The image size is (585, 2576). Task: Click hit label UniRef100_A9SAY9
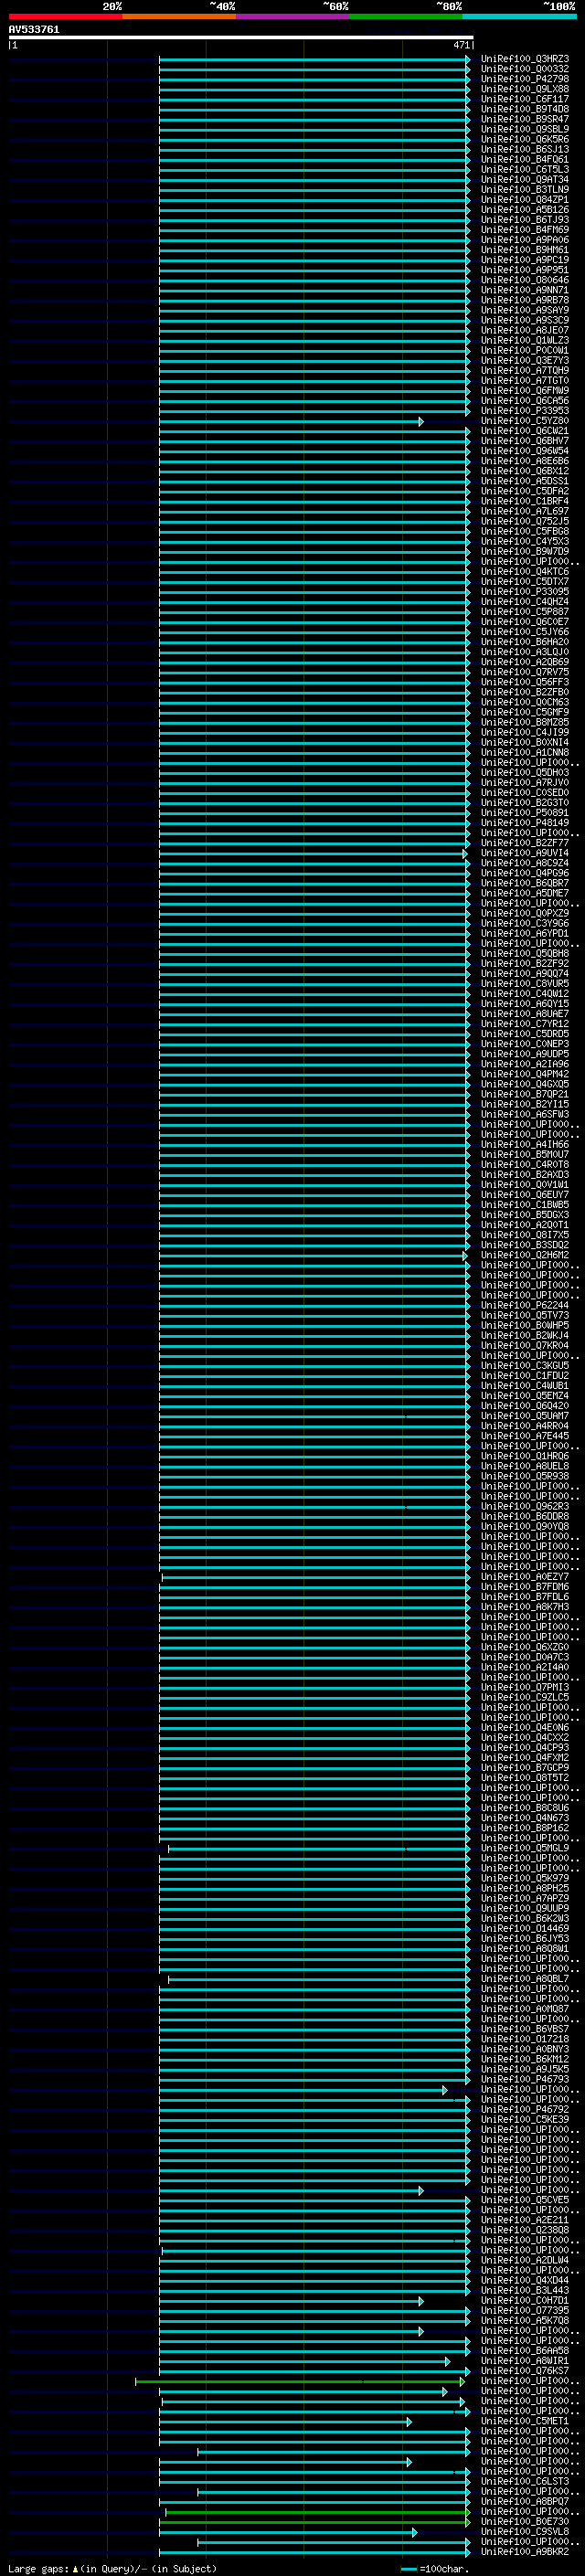[x=524, y=310]
